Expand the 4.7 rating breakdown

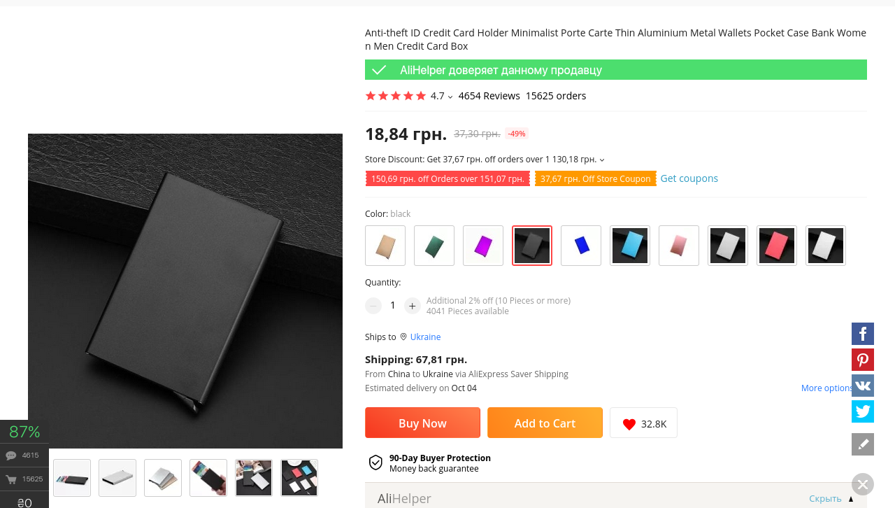(450, 97)
